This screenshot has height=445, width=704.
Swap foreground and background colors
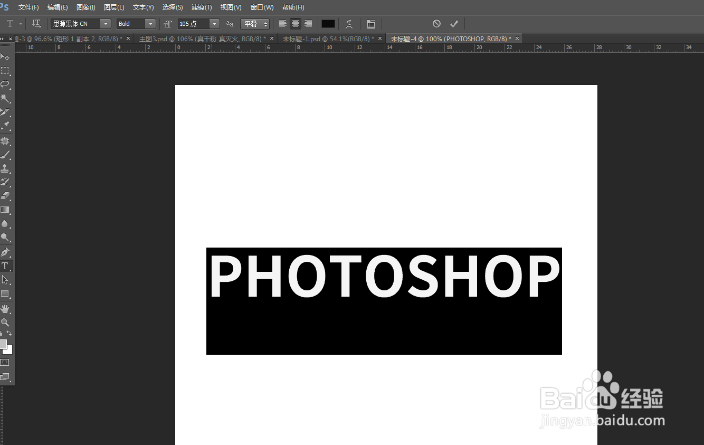tap(9, 333)
